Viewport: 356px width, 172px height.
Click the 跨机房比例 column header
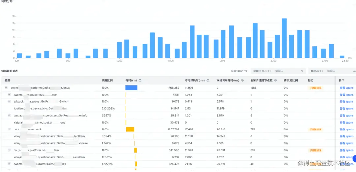coord(291,80)
